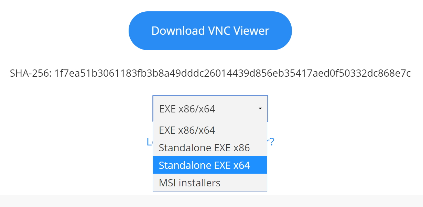Click the download link text inside the button
The image size is (423, 207).
[210, 30]
